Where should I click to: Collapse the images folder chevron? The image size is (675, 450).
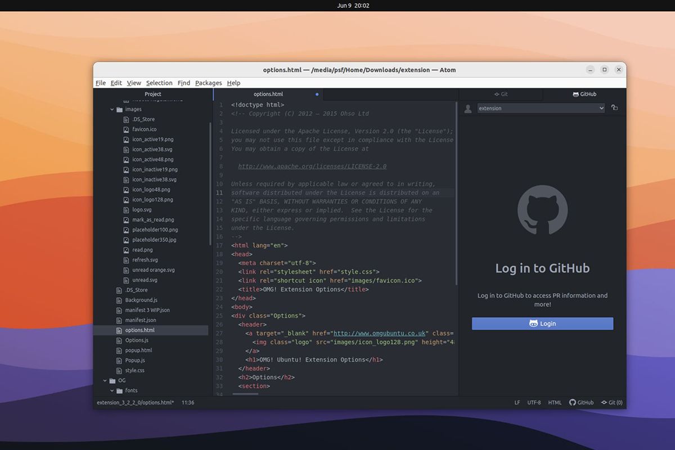[x=112, y=109]
